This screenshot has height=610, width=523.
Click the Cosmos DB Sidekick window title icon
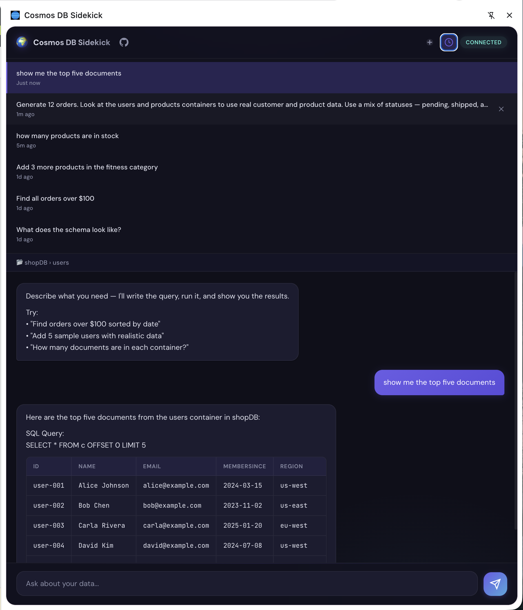click(15, 15)
